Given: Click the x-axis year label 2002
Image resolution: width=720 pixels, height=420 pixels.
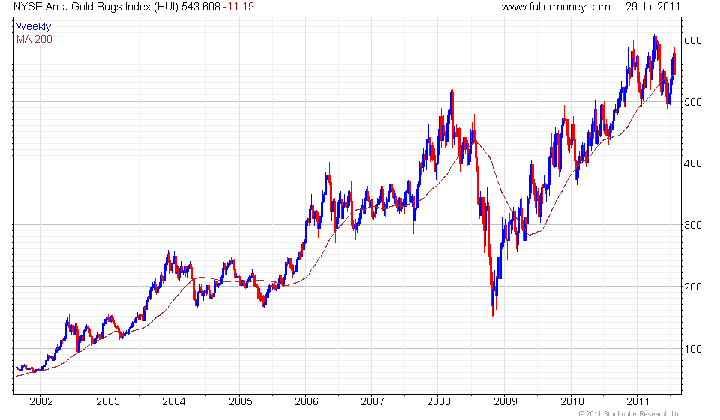Looking at the screenshot, I should pos(40,401).
